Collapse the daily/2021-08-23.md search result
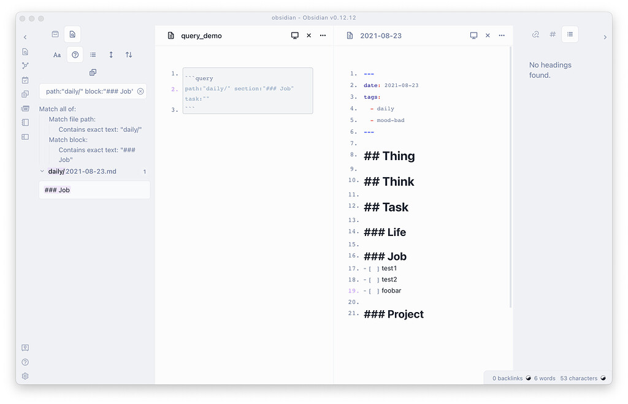Viewport: 628px width, 404px height. coord(42,172)
